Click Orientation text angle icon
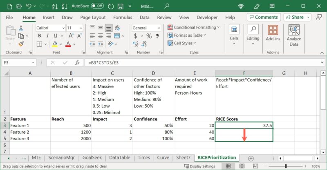 click(110, 44)
